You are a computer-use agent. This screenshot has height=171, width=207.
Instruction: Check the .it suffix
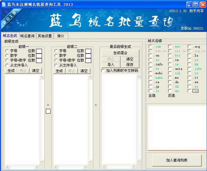coord(189,78)
